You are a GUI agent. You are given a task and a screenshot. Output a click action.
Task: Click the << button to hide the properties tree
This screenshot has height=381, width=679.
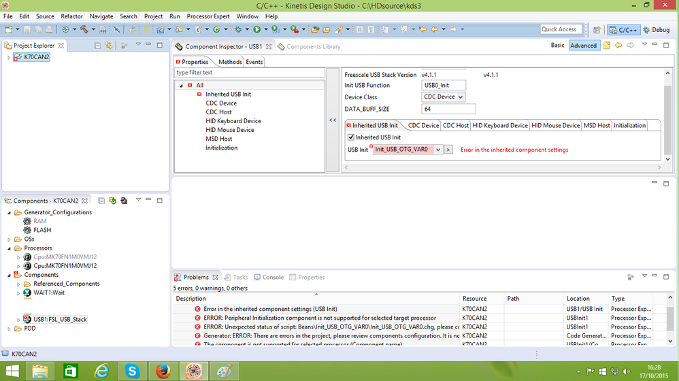point(333,120)
